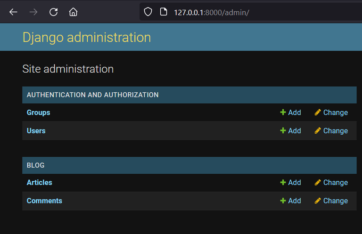
Task: Open the Articles model list
Action: 40,182
